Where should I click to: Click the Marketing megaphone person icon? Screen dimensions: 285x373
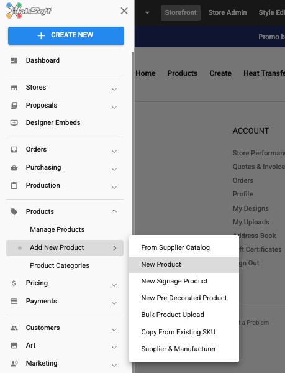pyautogui.click(x=14, y=363)
